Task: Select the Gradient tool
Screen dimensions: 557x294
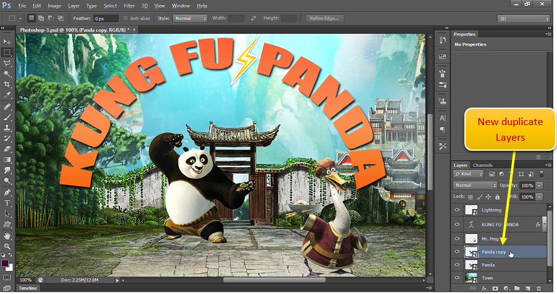Action: click(7, 160)
